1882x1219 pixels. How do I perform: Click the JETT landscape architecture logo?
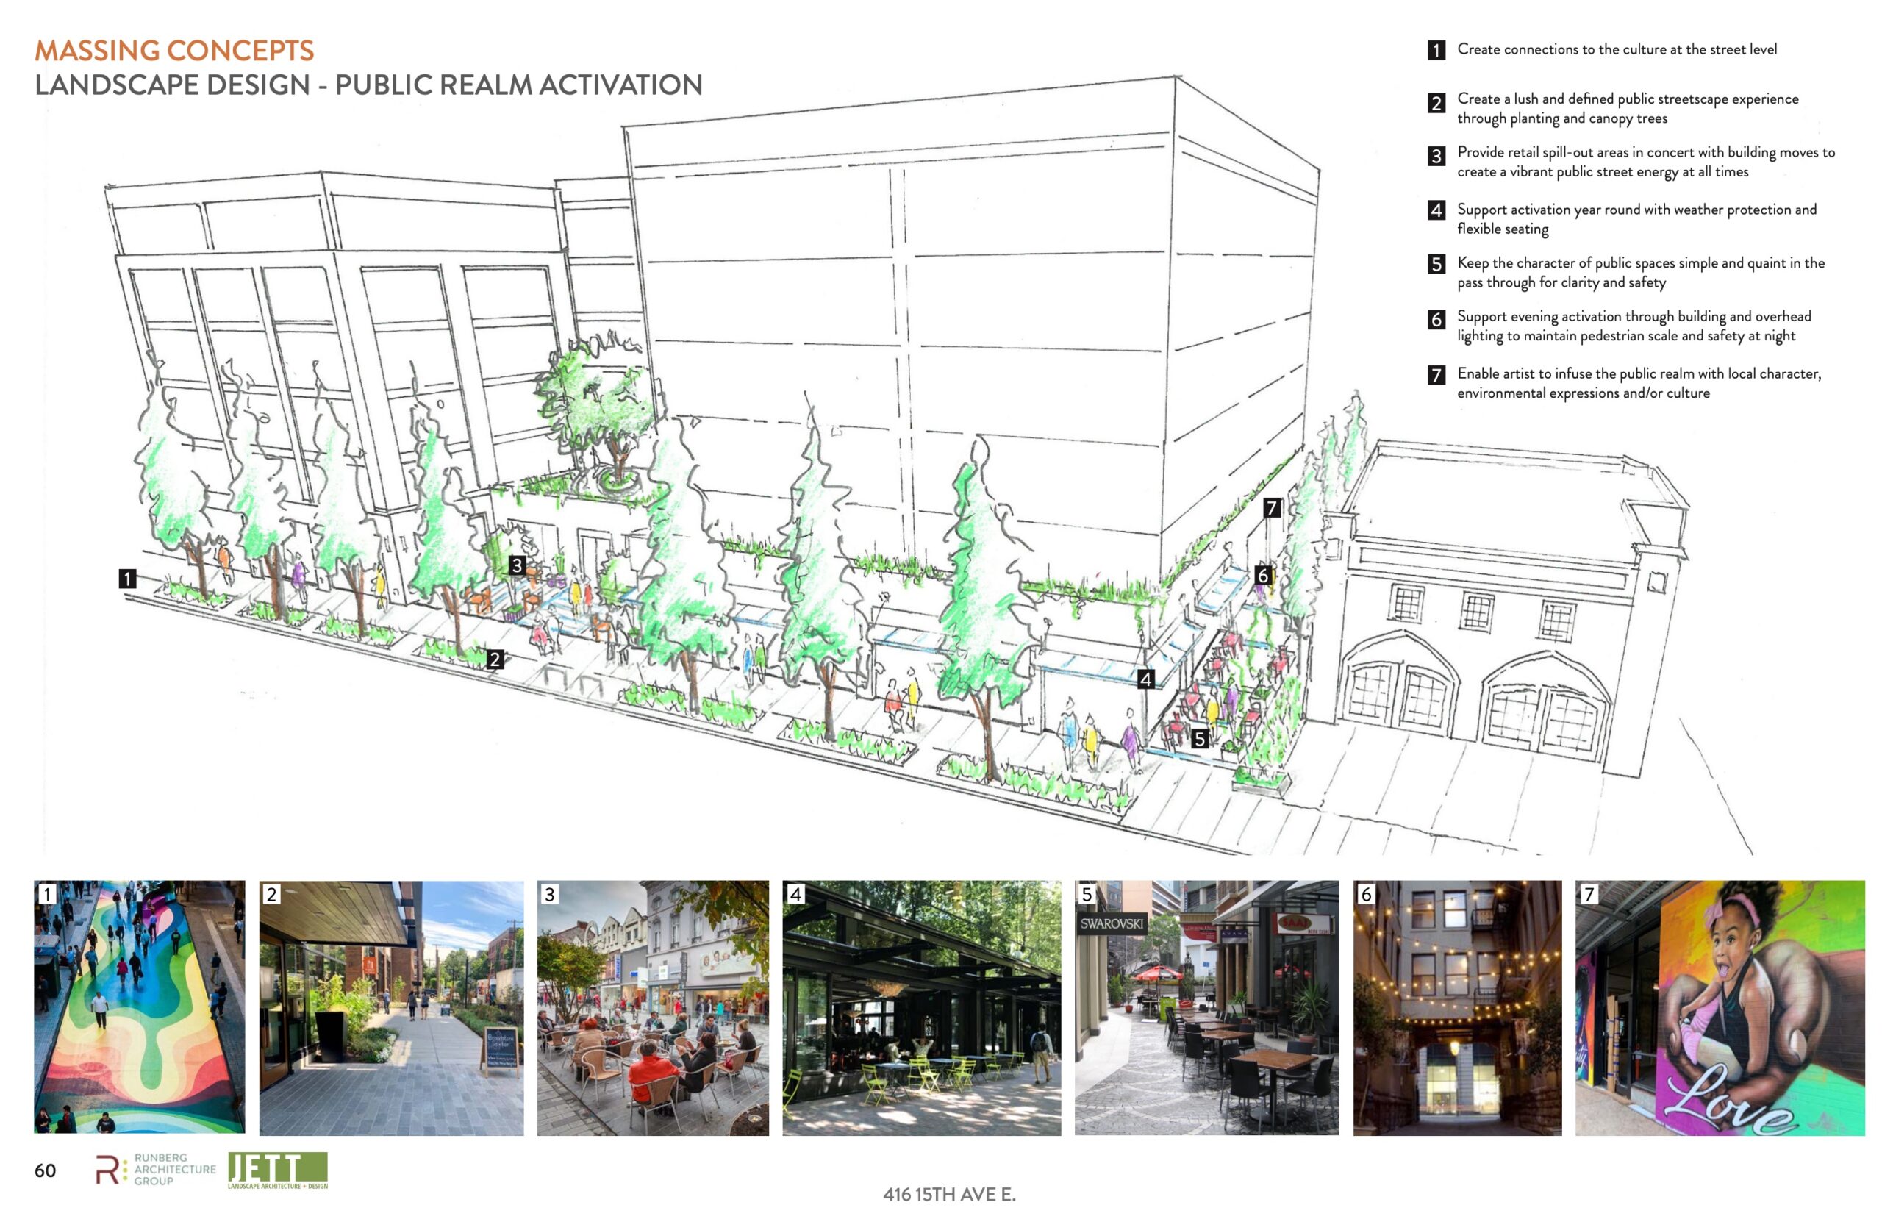click(x=278, y=1169)
